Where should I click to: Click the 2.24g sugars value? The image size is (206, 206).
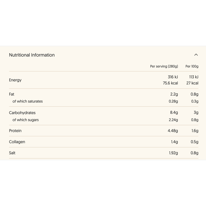pos(173,120)
